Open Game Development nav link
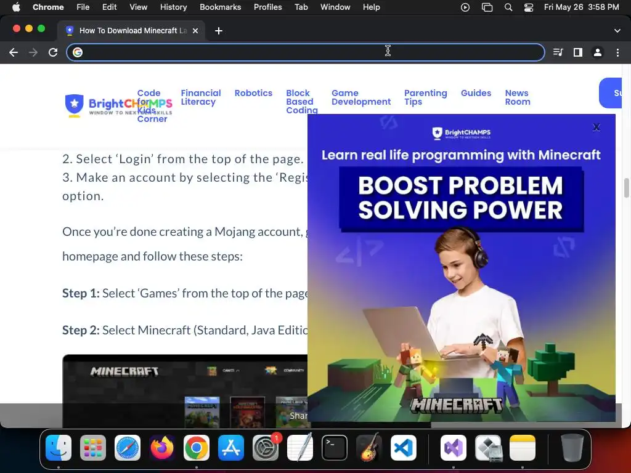 click(361, 97)
